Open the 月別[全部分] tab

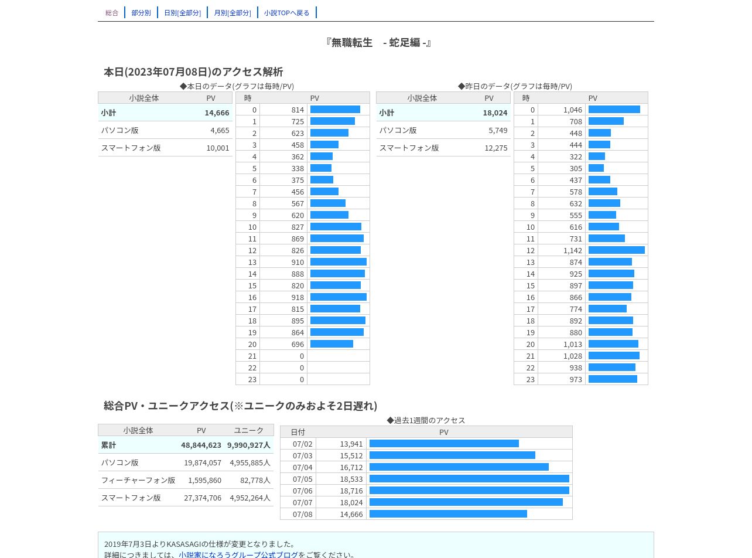click(x=233, y=13)
